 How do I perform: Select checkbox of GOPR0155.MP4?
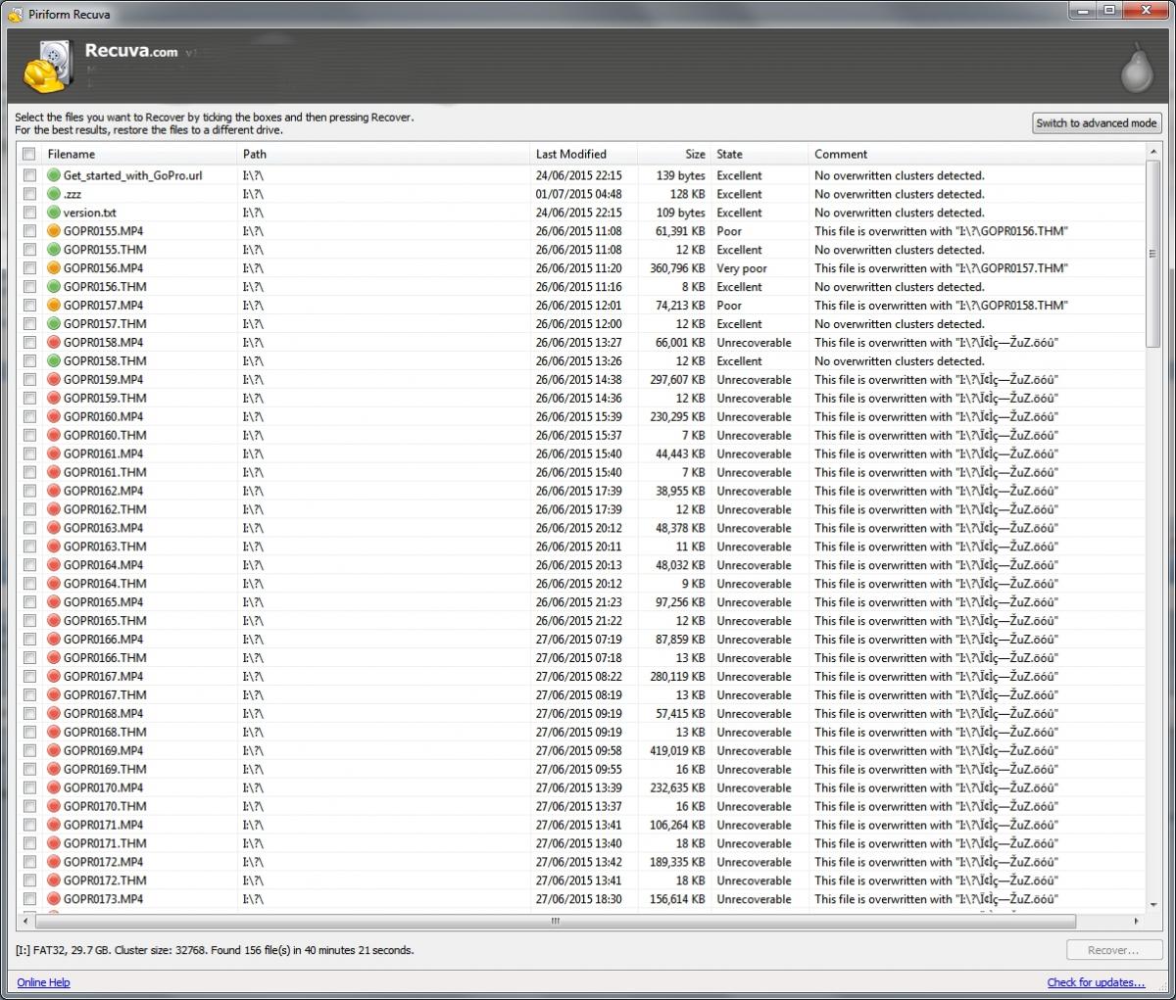(29, 231)
